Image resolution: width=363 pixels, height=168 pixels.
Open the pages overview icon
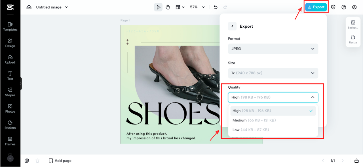tap(356, 161)
